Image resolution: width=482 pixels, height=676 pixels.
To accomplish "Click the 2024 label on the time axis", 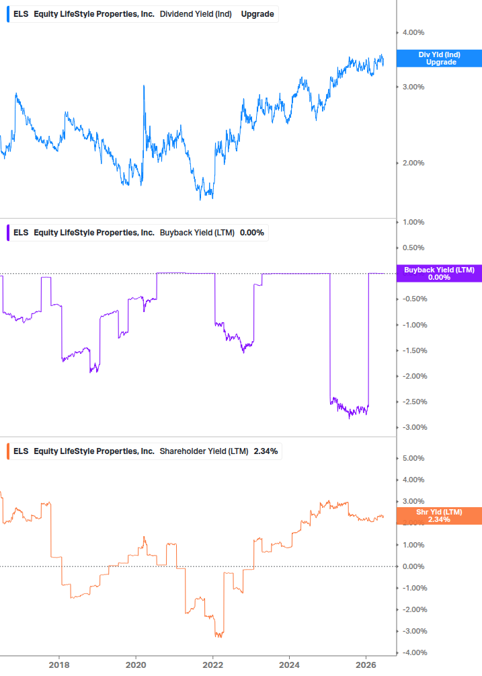I will click(289, 665).
